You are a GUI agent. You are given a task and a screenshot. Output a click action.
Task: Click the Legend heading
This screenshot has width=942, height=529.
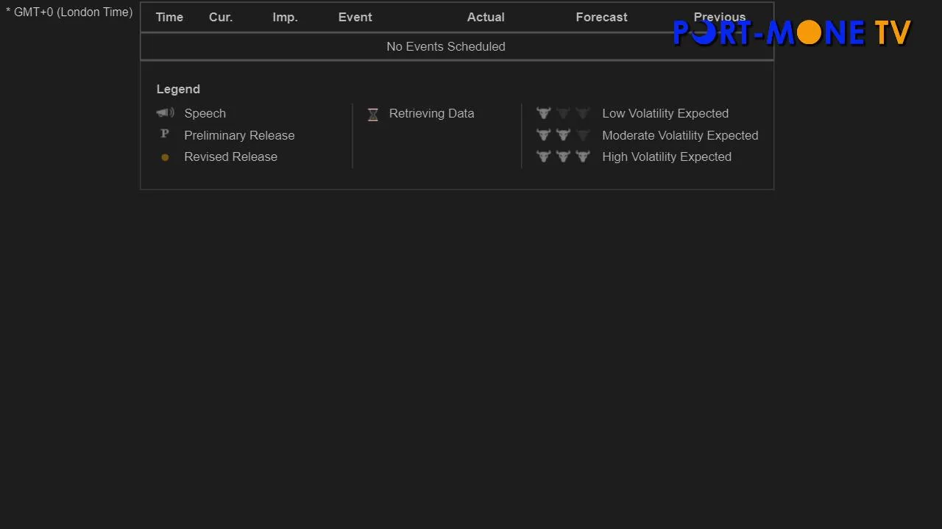tap(178, 89)
